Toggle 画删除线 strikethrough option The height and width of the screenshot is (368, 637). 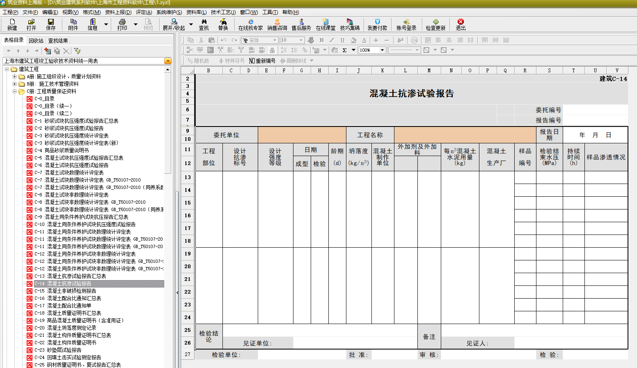[293, 61]
